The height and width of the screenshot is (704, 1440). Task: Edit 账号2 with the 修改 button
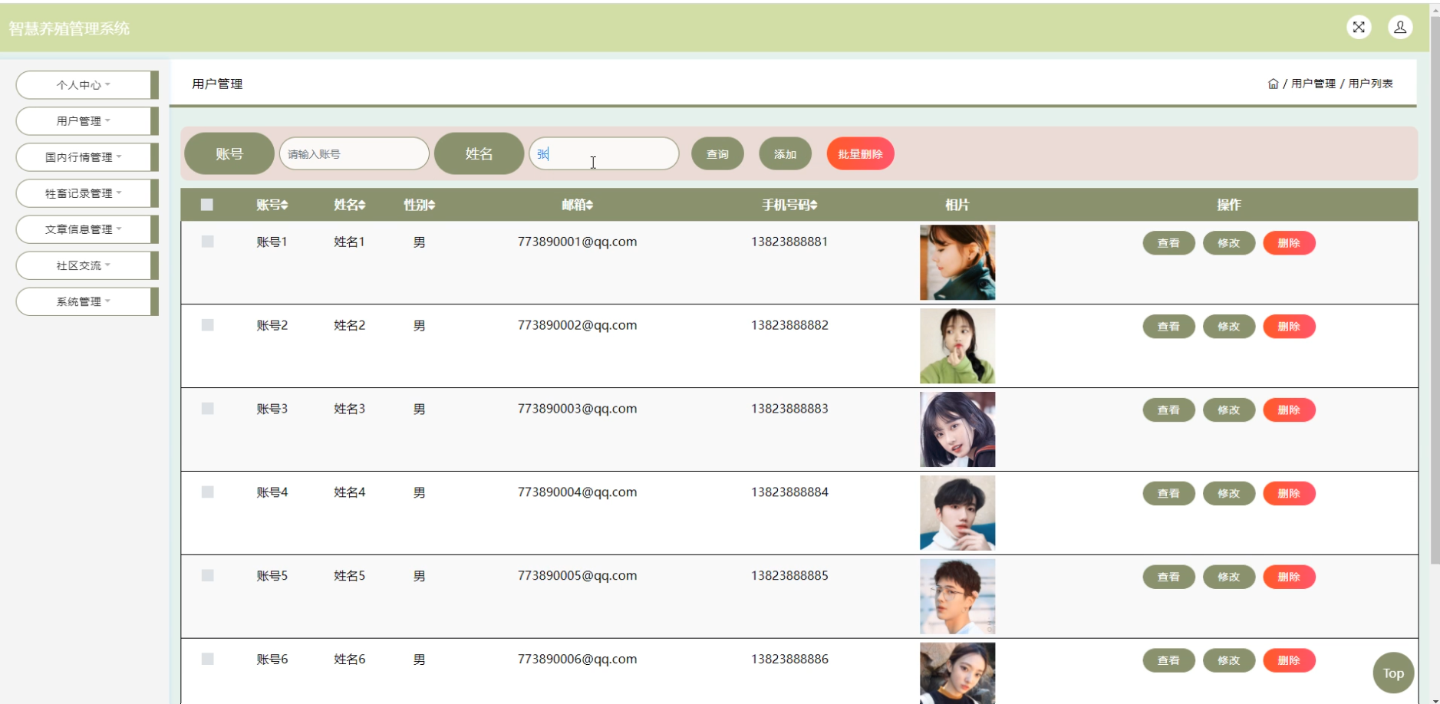pyautogui.click(x=1228, y=327)
